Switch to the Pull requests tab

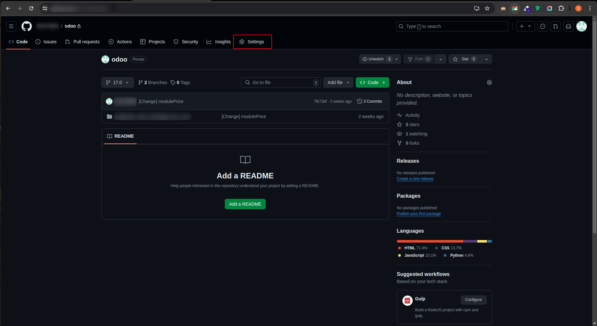tap(82, 42)
